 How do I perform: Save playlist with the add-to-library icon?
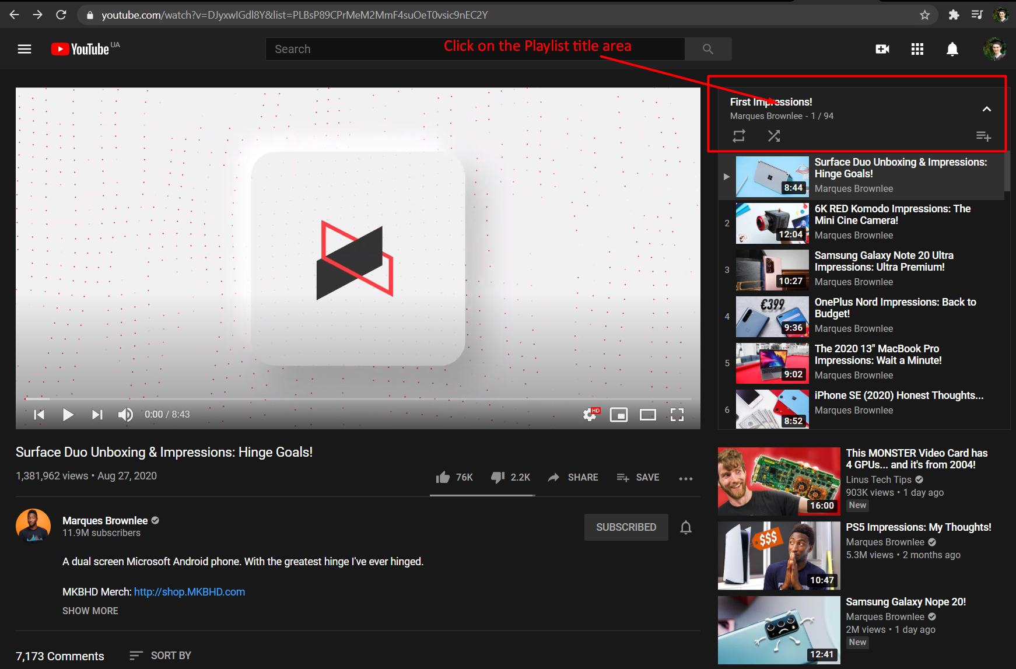984,136
